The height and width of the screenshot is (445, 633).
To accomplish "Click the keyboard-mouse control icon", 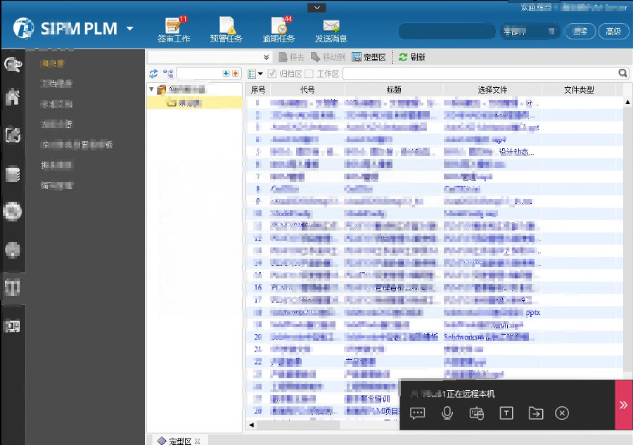I will (x=476, y=413).
